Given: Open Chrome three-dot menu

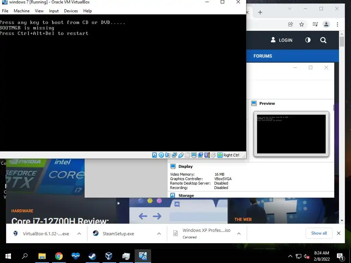Looking at the screenshot, I should [x=337, y=24].
